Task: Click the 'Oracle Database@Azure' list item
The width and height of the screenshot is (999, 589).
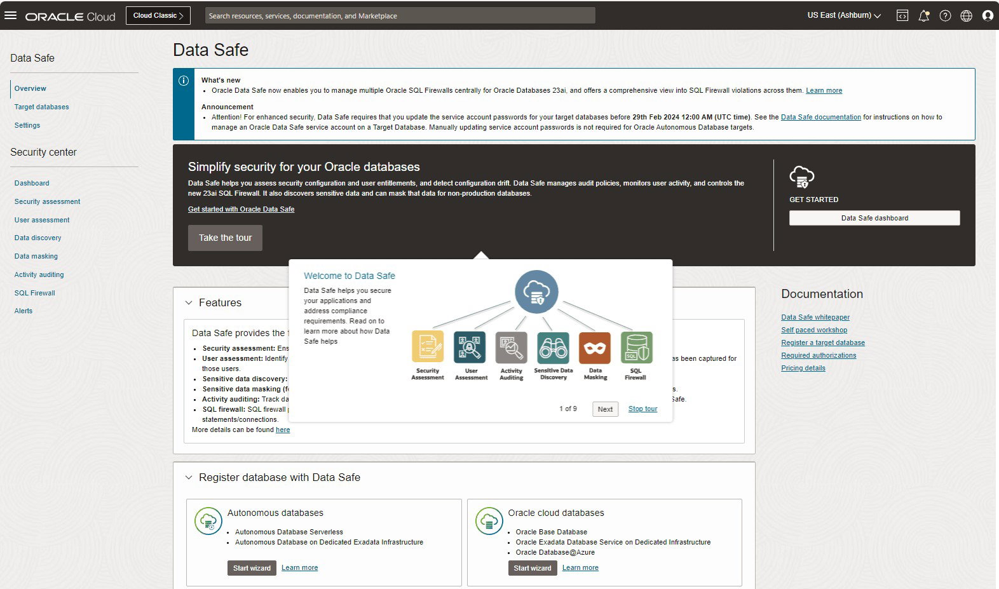Action: point(555,552)
